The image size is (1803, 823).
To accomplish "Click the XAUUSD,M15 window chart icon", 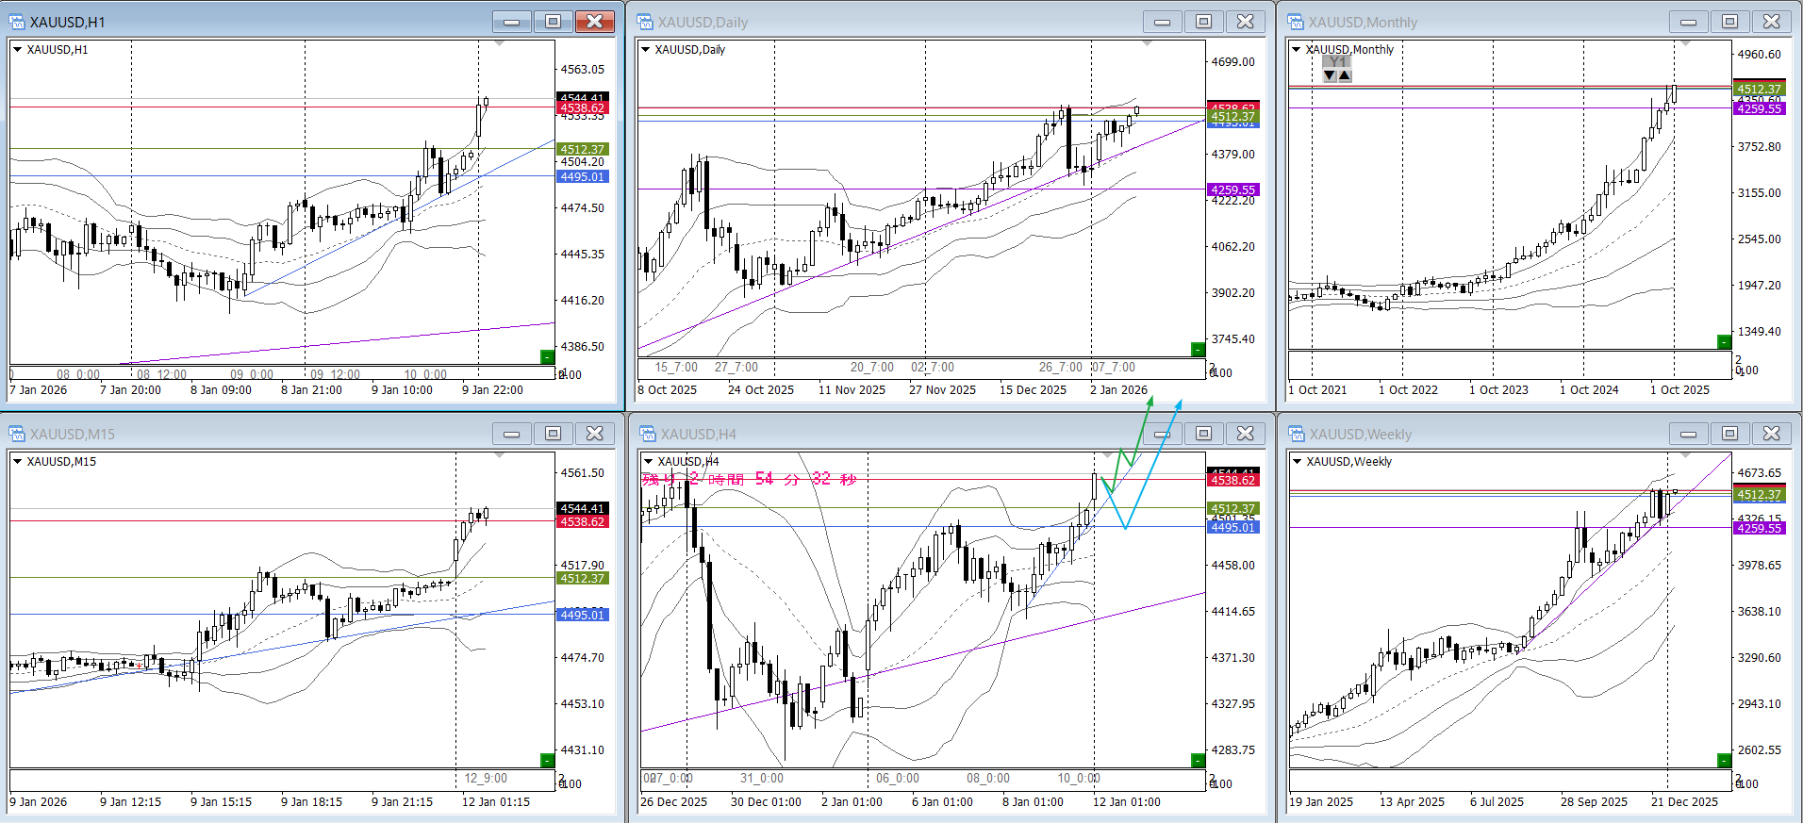I will 17,434.
